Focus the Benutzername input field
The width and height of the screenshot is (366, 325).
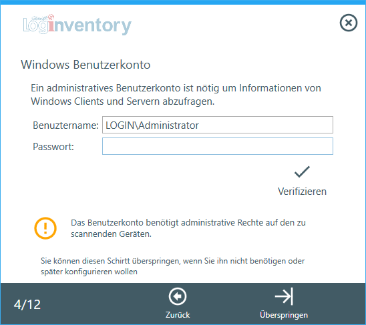tap(218, 125)
